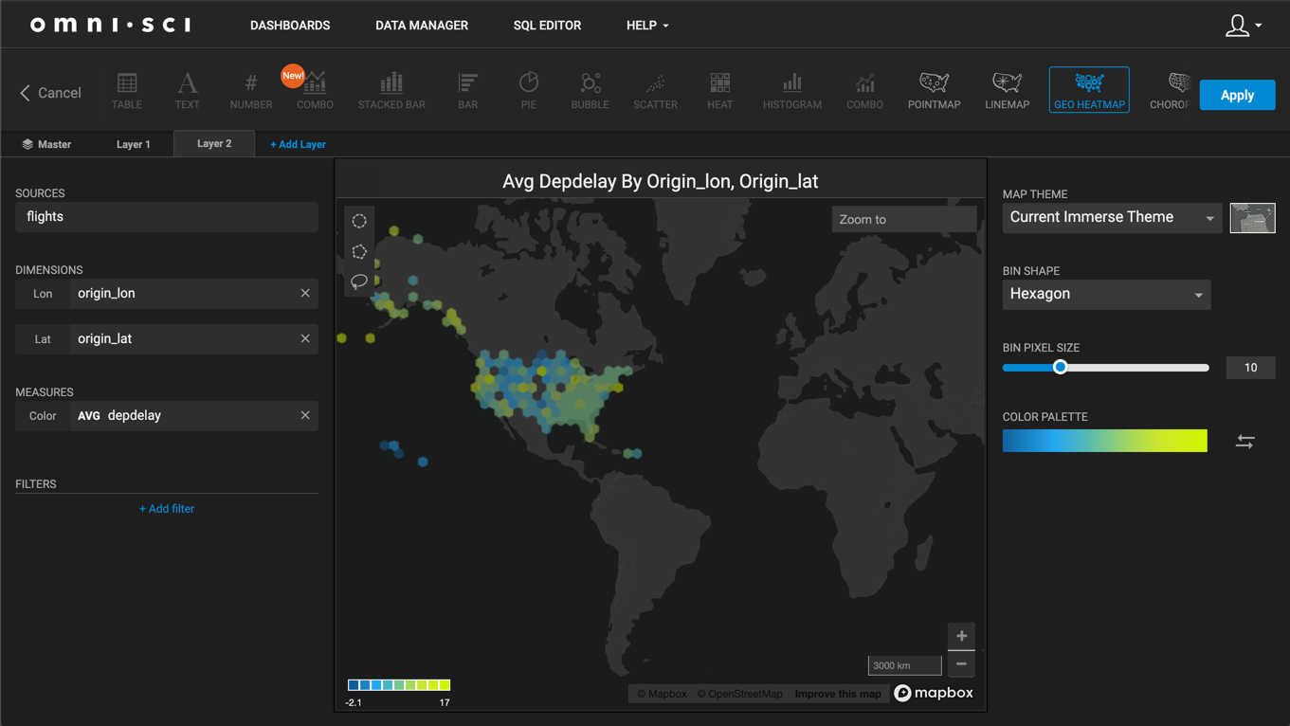The height and width of the screenshot is (726, 1290).
Task: Open the Help dropdown menu
Action: (x=647, y=26)
